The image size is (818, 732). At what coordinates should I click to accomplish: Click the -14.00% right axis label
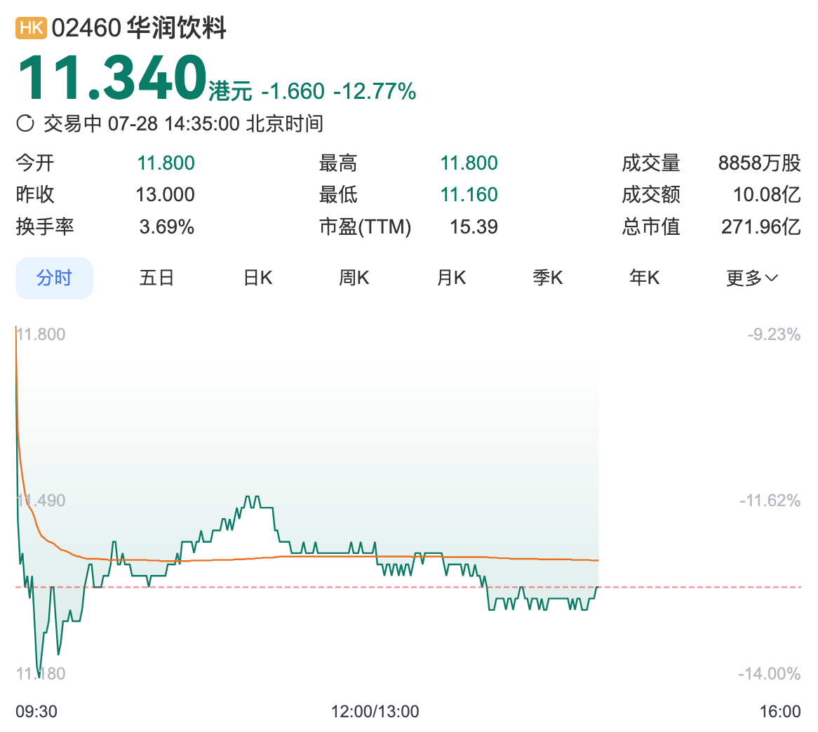[x=770, y=674]
